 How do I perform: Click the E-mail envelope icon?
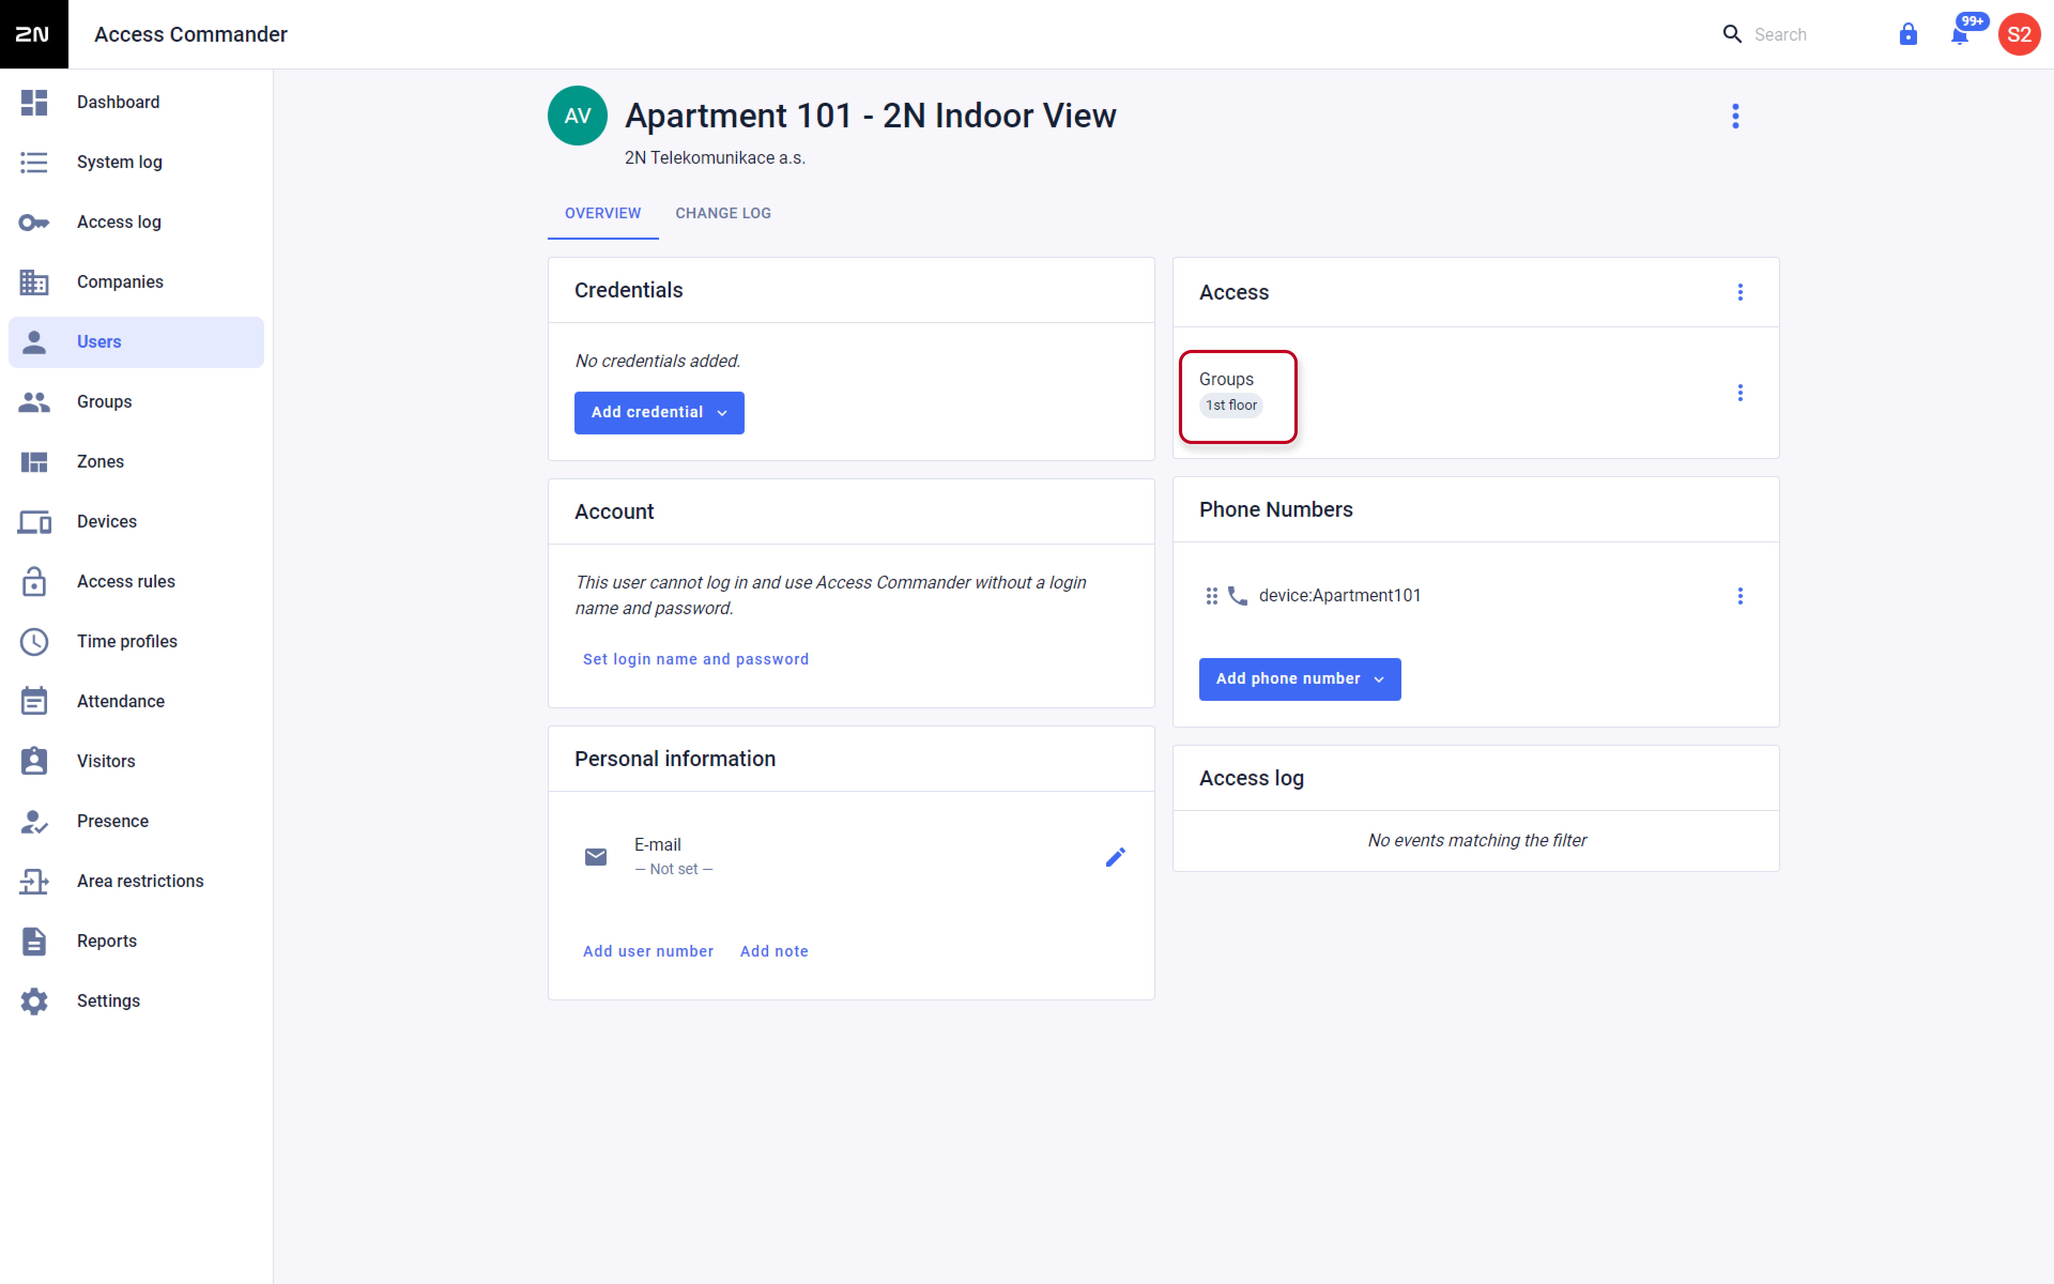tap(596, 857)
